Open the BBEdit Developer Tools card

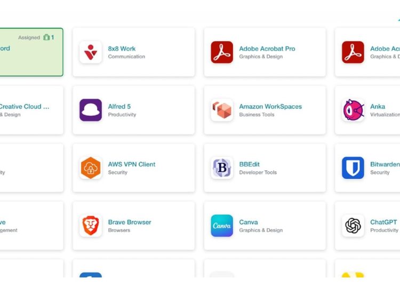pos(265,168)
